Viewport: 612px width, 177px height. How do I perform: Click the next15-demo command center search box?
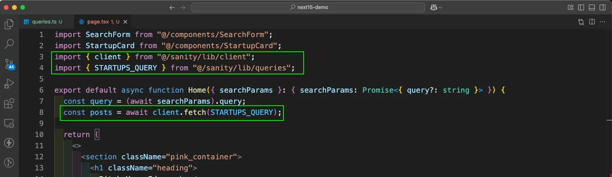coord(308,7)
